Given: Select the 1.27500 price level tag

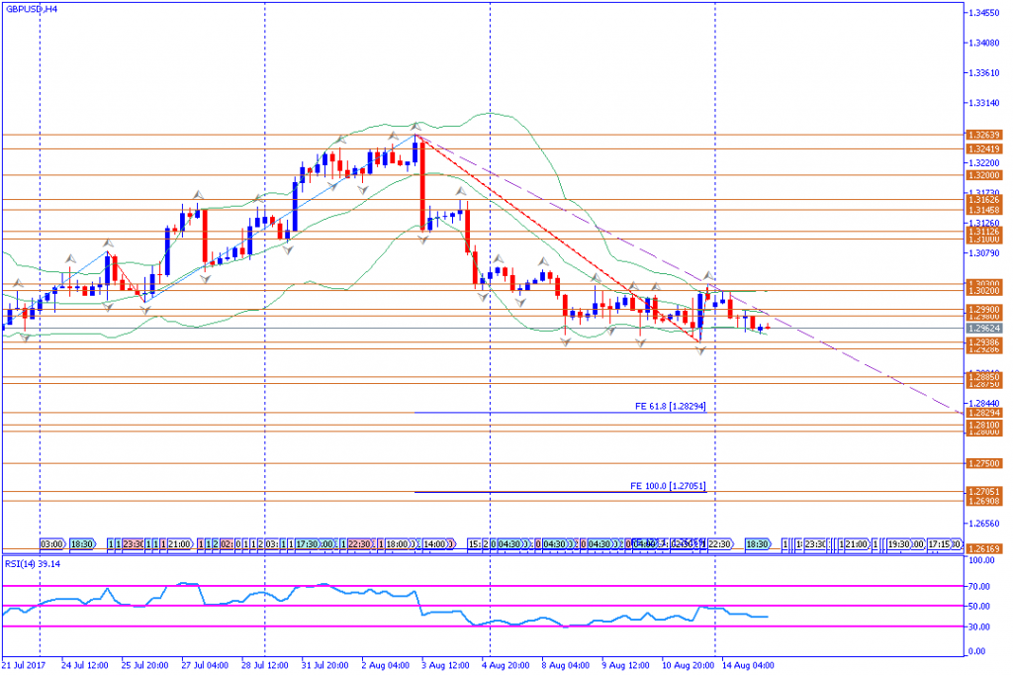Looking at the screenshot, I should pos(984,463).
